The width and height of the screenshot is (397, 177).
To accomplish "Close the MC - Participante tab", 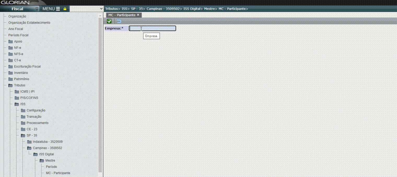I will pyautogui.click(x=138, y=15).
